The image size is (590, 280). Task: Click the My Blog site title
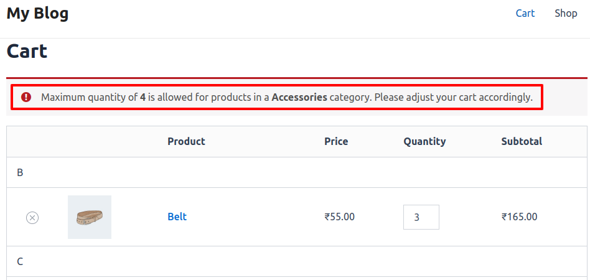(x=37, y=13)
